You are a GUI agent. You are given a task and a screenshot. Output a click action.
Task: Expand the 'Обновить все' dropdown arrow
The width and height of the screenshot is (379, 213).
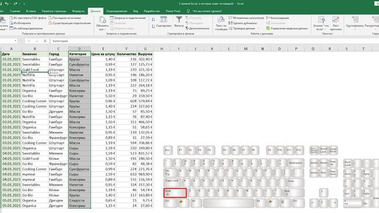click(105, 30)
